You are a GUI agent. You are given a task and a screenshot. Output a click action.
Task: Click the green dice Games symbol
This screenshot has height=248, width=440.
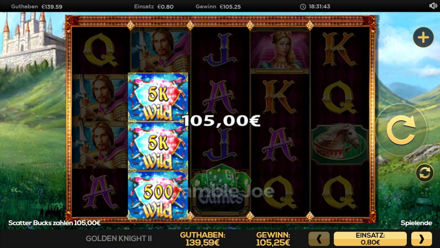point(220,190)
